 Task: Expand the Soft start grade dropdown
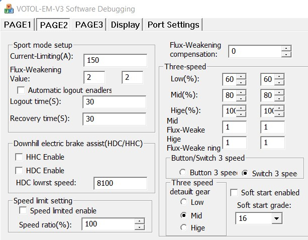(276, 218)
